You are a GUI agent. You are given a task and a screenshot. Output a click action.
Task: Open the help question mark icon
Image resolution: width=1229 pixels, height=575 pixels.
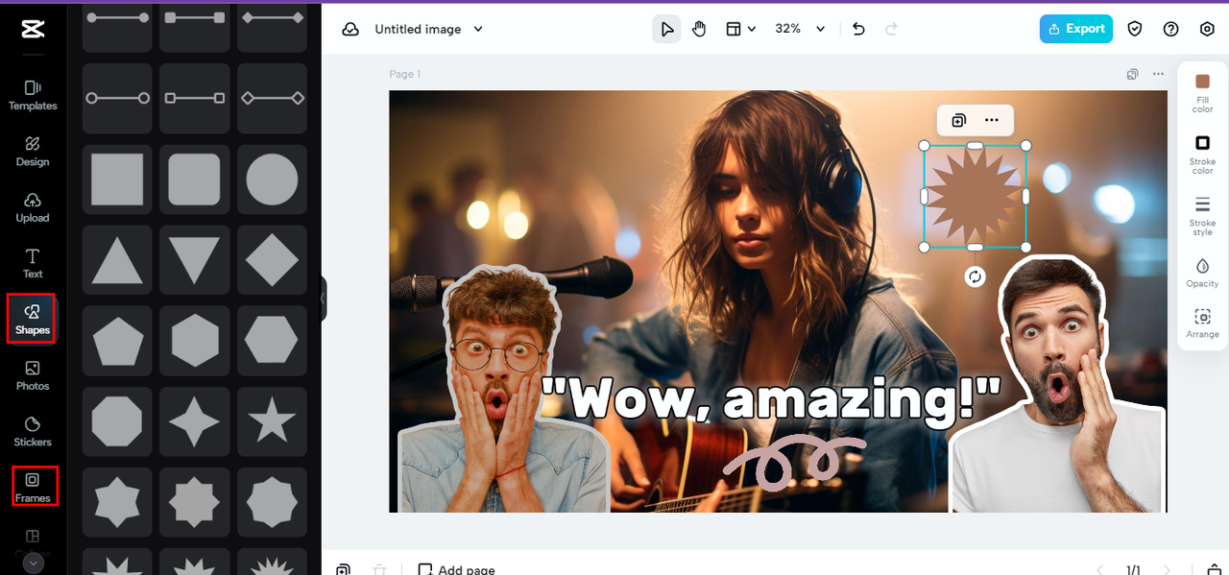tap(1170, 29)
